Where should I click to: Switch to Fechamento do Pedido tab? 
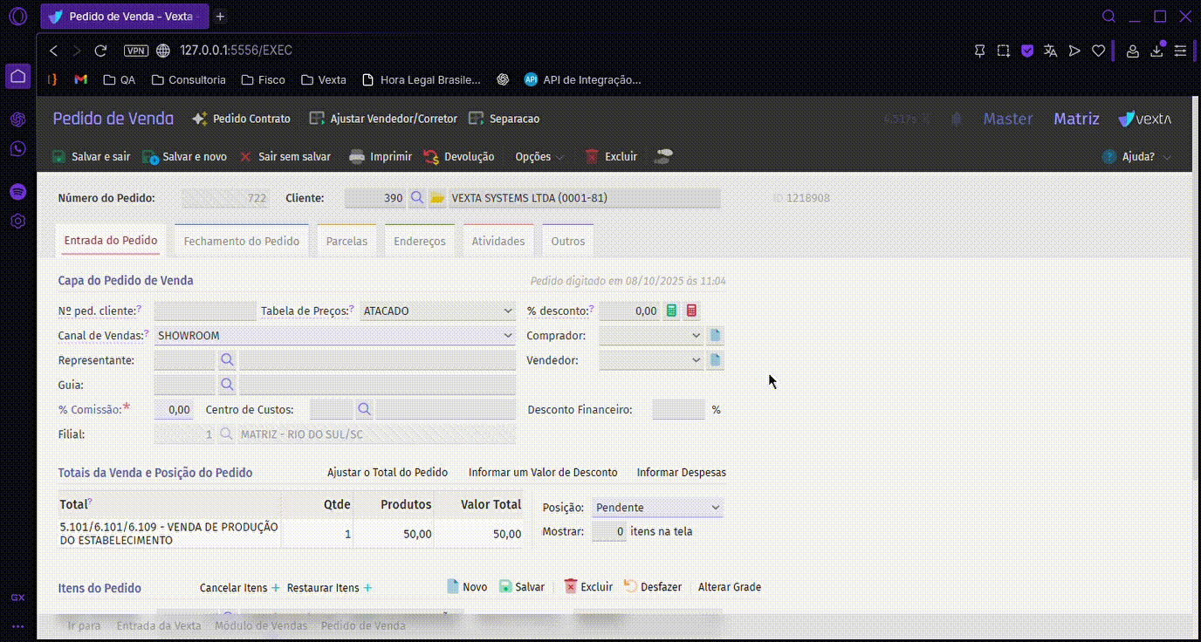coord(241,241)
